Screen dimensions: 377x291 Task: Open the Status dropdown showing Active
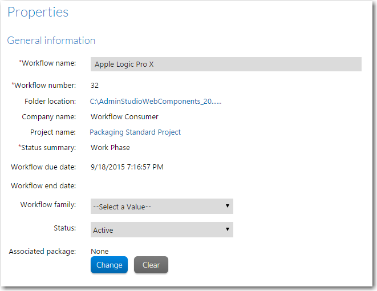(162, 230)
